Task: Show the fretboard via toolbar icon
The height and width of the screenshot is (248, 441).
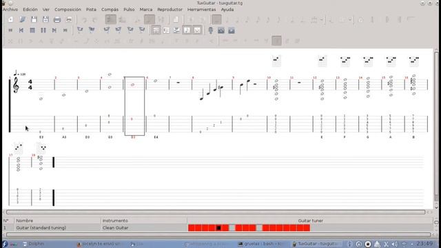Action: click(211, 30)
